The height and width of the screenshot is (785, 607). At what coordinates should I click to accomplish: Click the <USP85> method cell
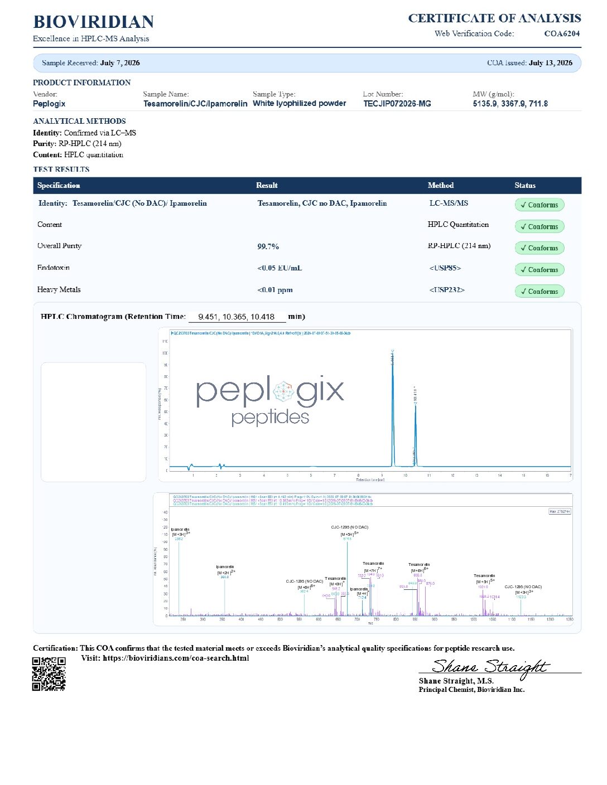pos(445,268)
